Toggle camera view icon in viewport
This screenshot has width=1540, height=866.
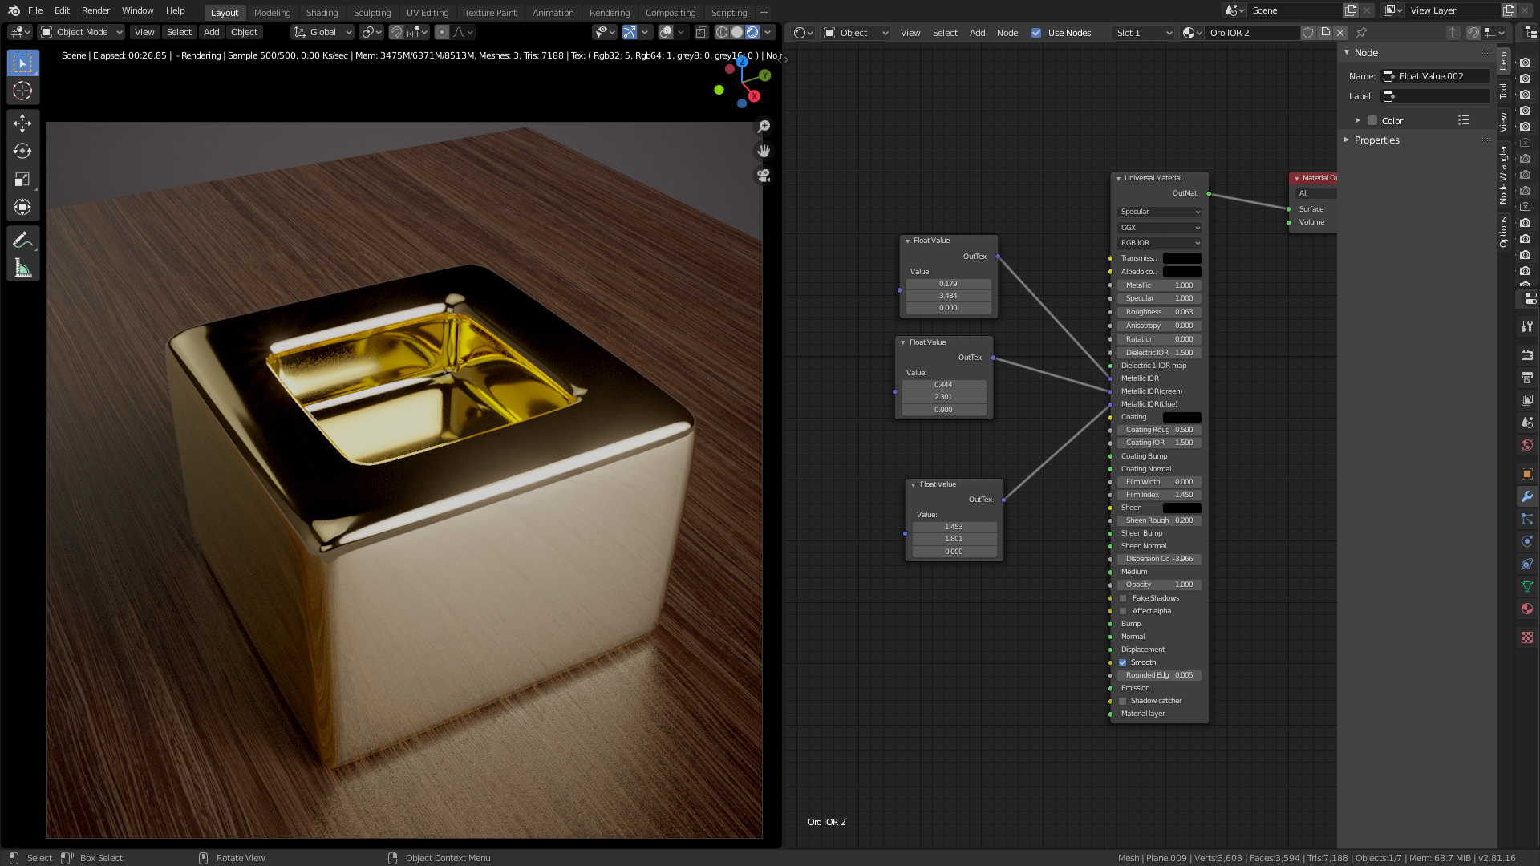pos(764,176)
